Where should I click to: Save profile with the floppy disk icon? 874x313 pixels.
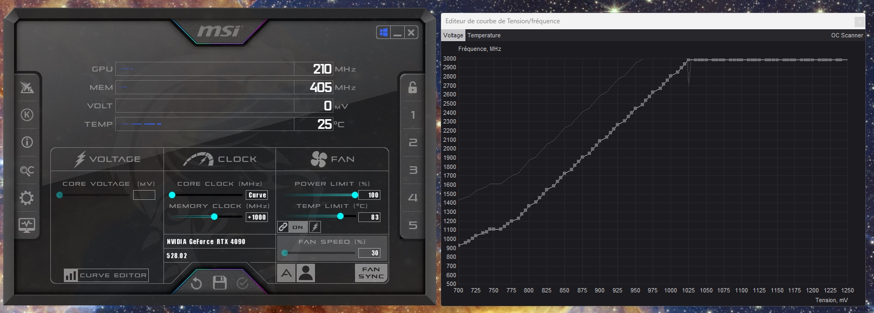[x=220, y=283]
